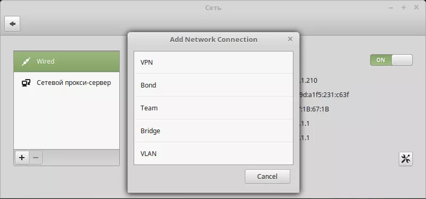Screen dimensions: 426x199
Task: Minimize the Сеть window
Action: [x=391, y=8]
